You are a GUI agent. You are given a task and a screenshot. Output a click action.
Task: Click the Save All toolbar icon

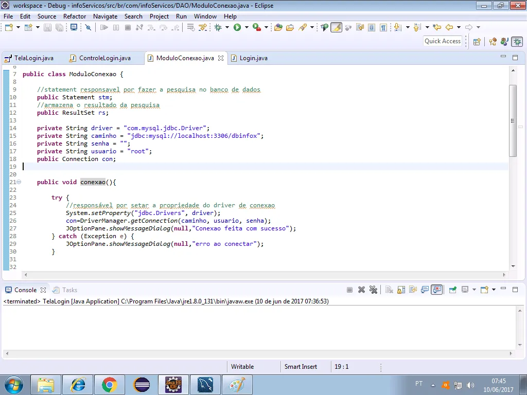tap(59, 27)
